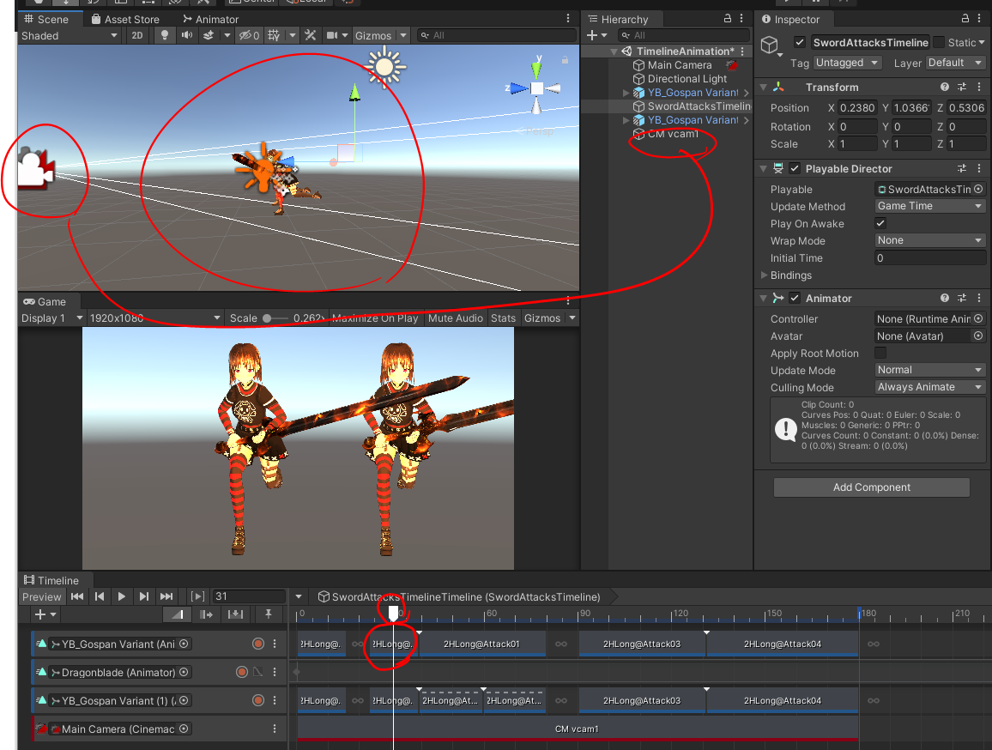The image size is (992, 750).
Task: Open the Layer Default dropdown
Action: coord(955,63)
